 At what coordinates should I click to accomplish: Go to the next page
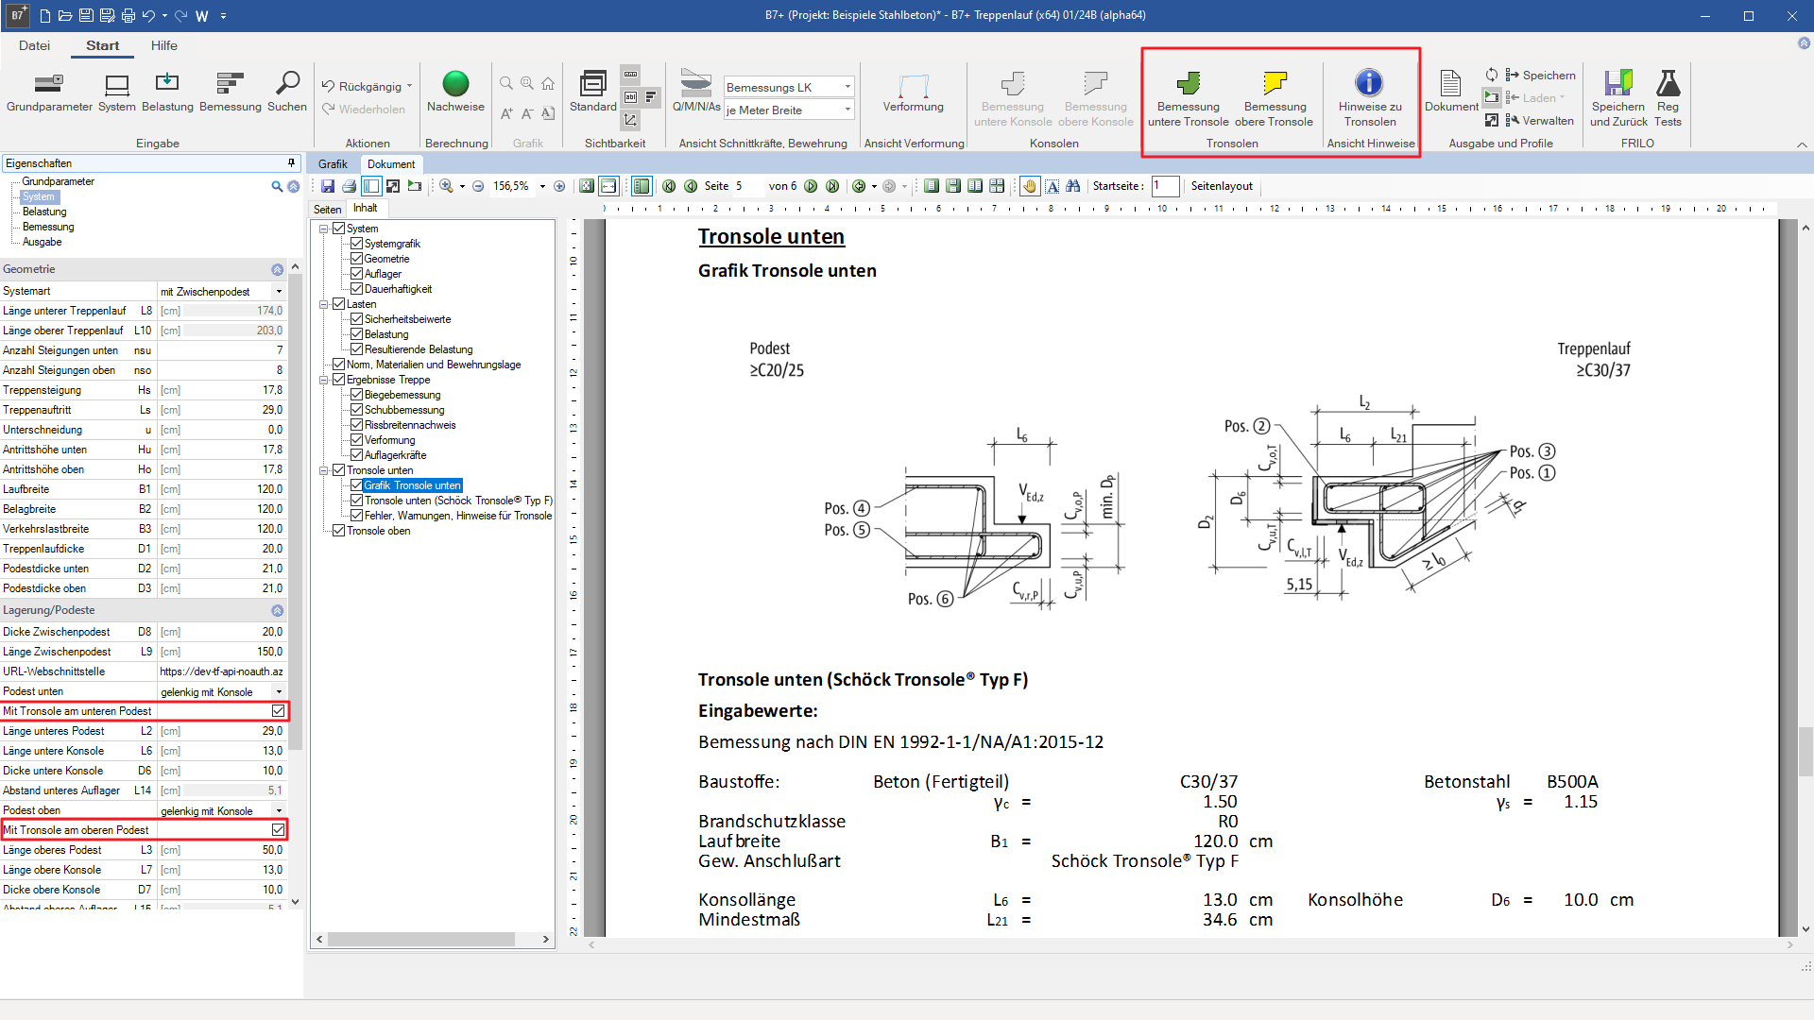point(811,186)
